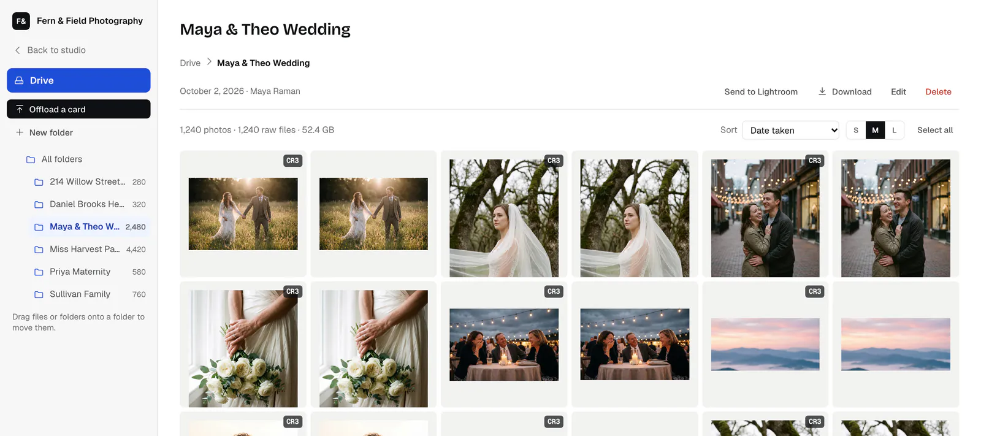Click the drive icon in Drive button
Image resolution: width=981 pixels, height=436 pixels.
tap(19, 80)
